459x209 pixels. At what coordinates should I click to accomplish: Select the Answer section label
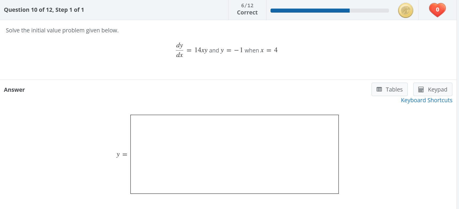(14, 90)
